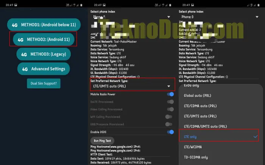Disable the Enable DSDS switch

170,132
